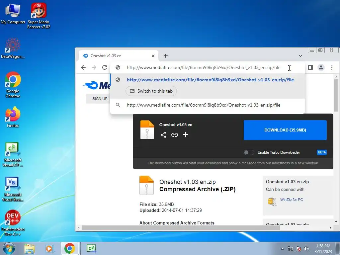Open Firefox desktop shortcut

[x=13, y=117]
